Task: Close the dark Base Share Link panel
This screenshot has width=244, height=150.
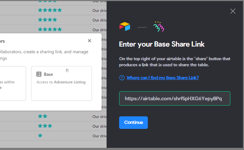Action: click(x=233, y=11)
